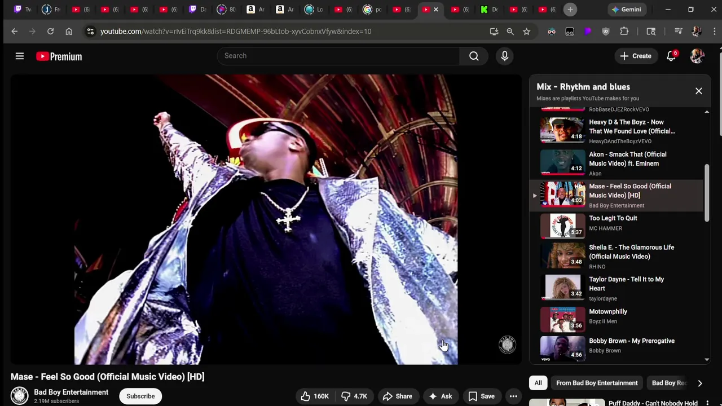This screenshot has width=722, height=406.
Task: Go to the YouTube Premium home logo
Action: 59,56
